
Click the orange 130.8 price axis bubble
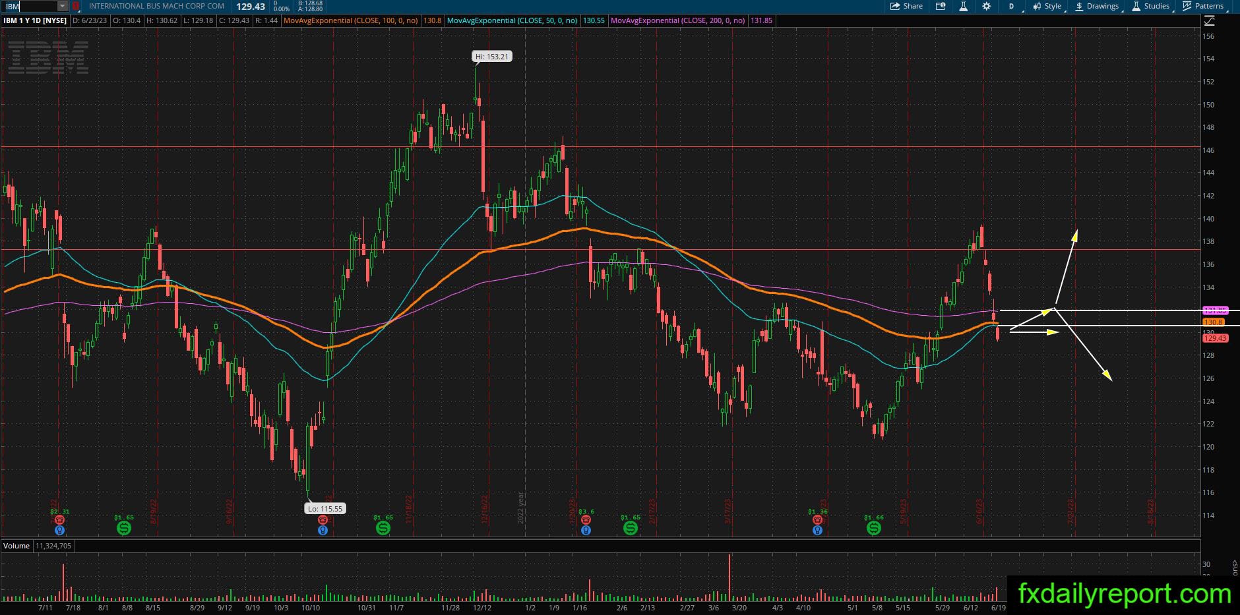click(x=1214, y=322)
